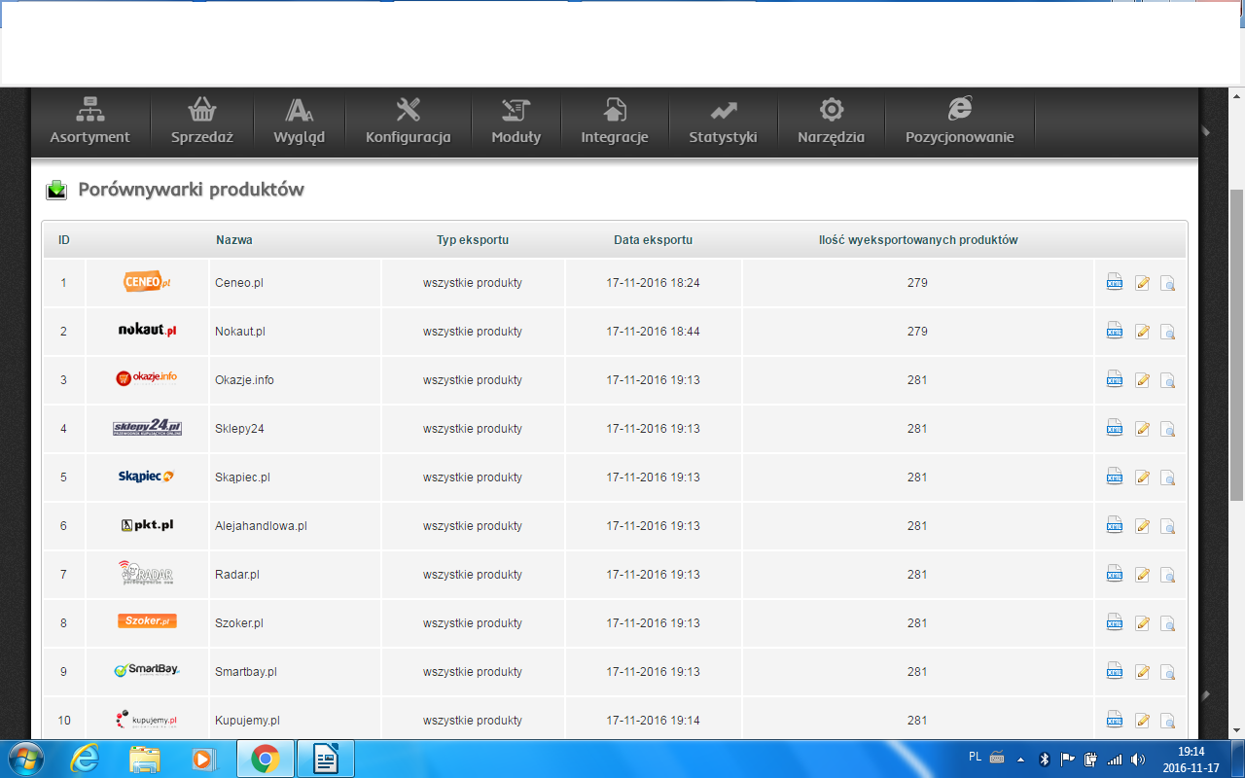The height and width of the screenshot is (778, 1245).
Task: Open the Sprzedaż menu
Action: click(202, 122)
